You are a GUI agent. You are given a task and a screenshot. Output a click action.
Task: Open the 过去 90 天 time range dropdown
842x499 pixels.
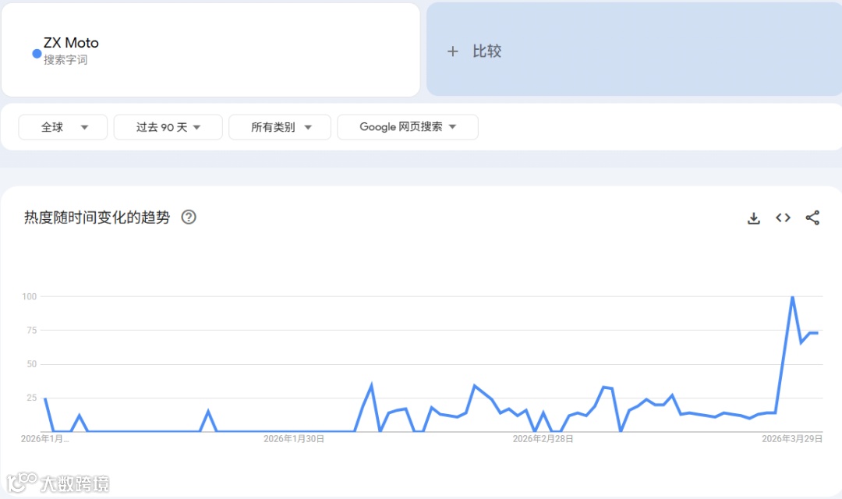[168, 127]
